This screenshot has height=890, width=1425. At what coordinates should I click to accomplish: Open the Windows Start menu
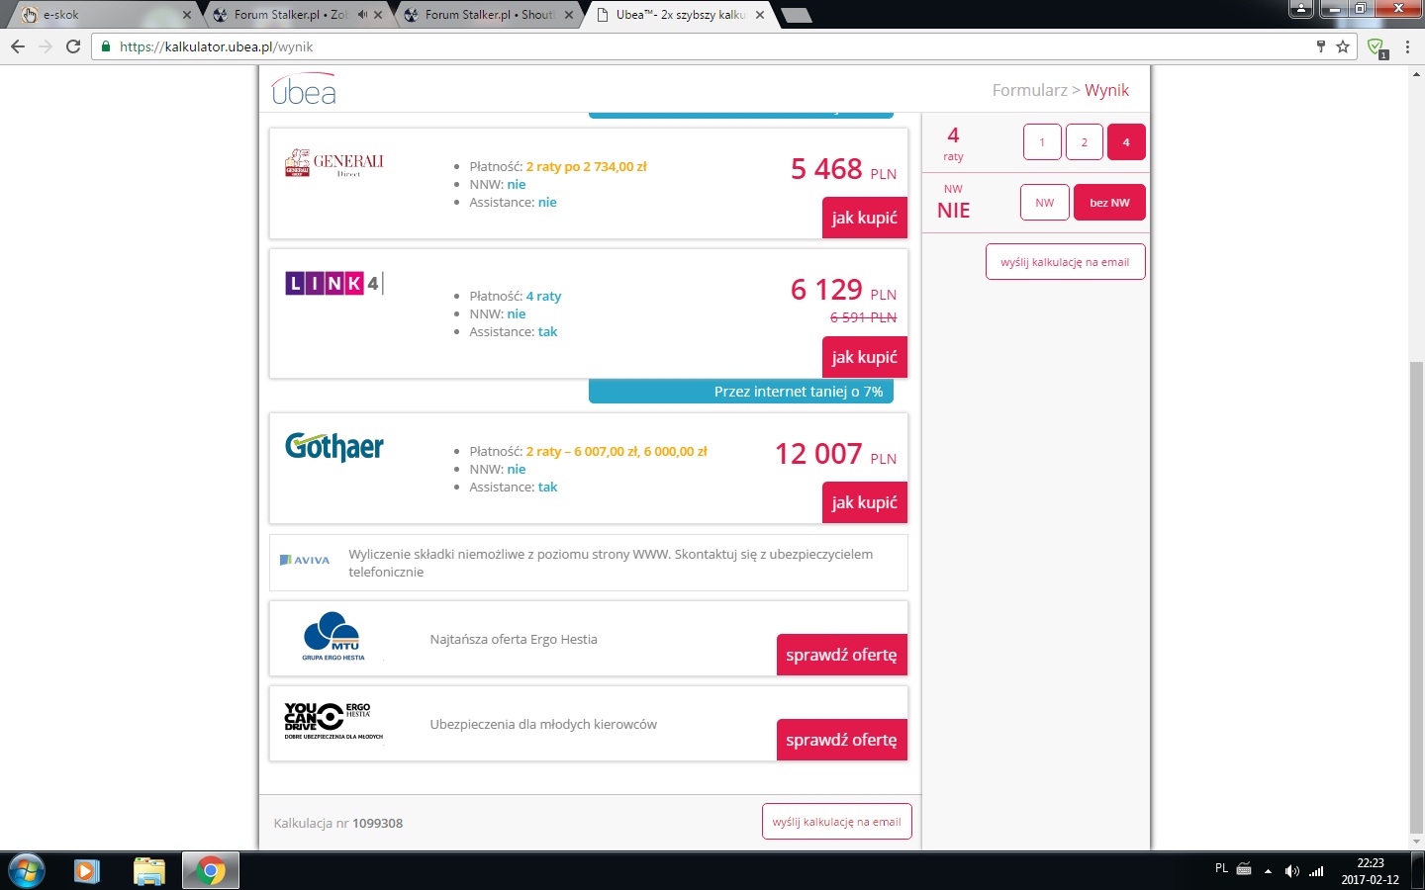[x=26, y=871]
